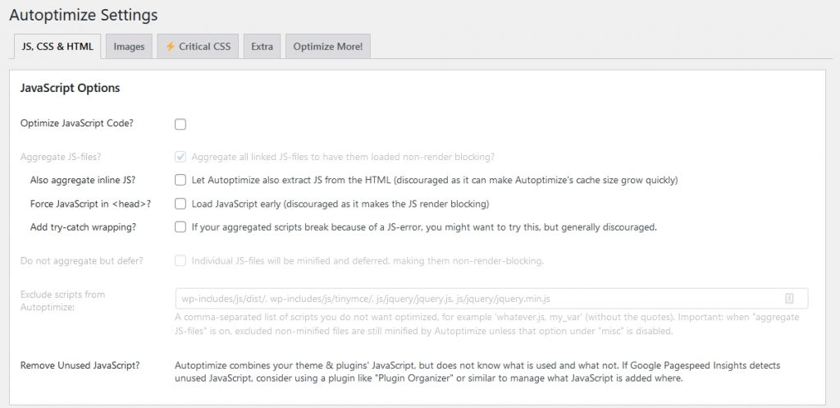Go to the Optimize More! tab
The height and width of the screenshot is (408, 840).
point(328,47)
